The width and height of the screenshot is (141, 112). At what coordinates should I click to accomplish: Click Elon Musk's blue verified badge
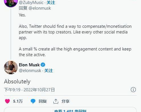click(43, 65)
